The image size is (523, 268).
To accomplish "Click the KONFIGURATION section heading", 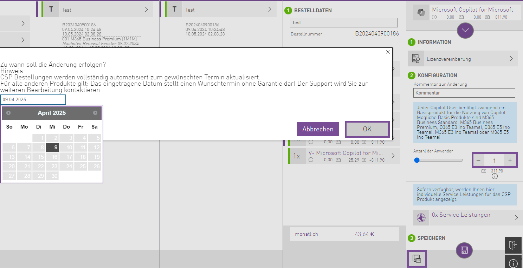I will [x=437, y=76].
